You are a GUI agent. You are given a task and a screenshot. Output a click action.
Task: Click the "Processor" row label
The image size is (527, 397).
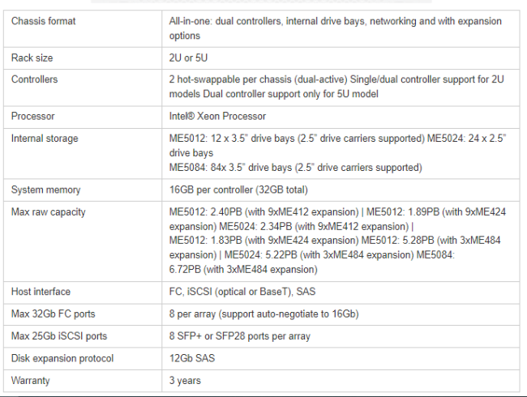pyautogui.click(x=33, y=117)
